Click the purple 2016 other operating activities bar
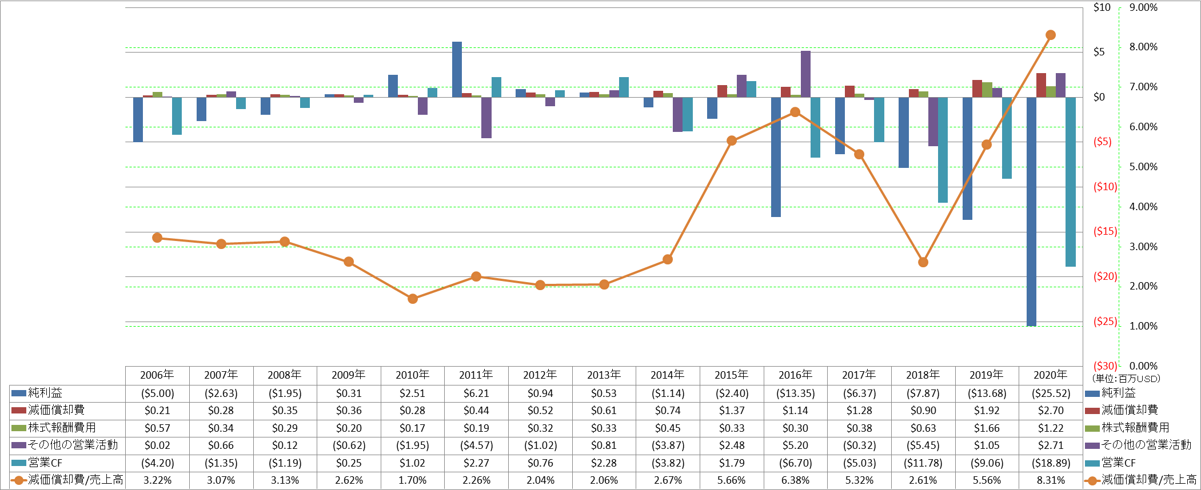The width and height of the screenshot is (1201, 490). [x=805, y=74]
